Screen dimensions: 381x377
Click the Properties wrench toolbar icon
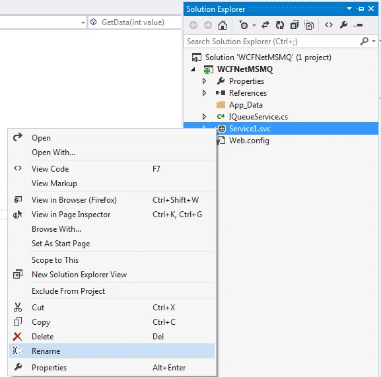click(x=343, y=25)
